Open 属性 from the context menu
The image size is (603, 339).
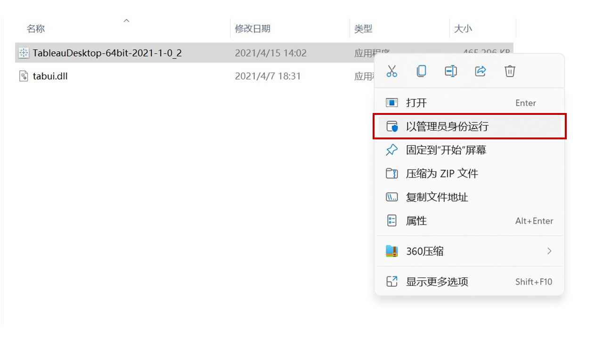pos(469,220)
